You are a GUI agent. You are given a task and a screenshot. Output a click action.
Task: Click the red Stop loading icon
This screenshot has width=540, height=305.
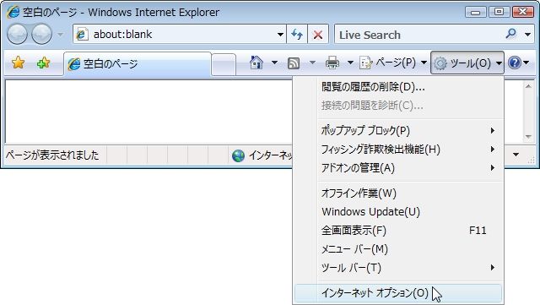(318, 34)
